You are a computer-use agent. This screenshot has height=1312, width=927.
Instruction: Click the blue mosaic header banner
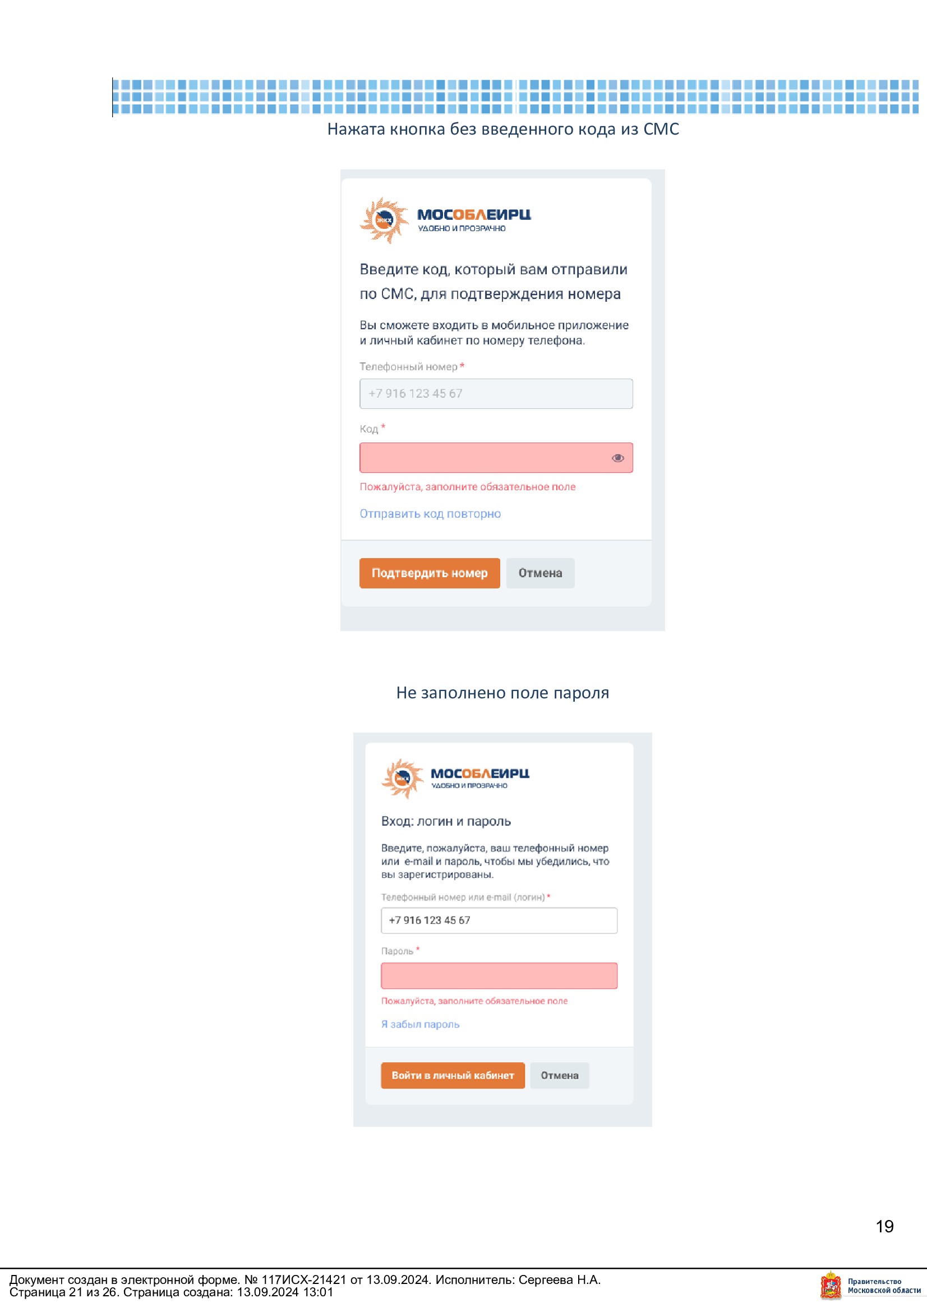515,96
